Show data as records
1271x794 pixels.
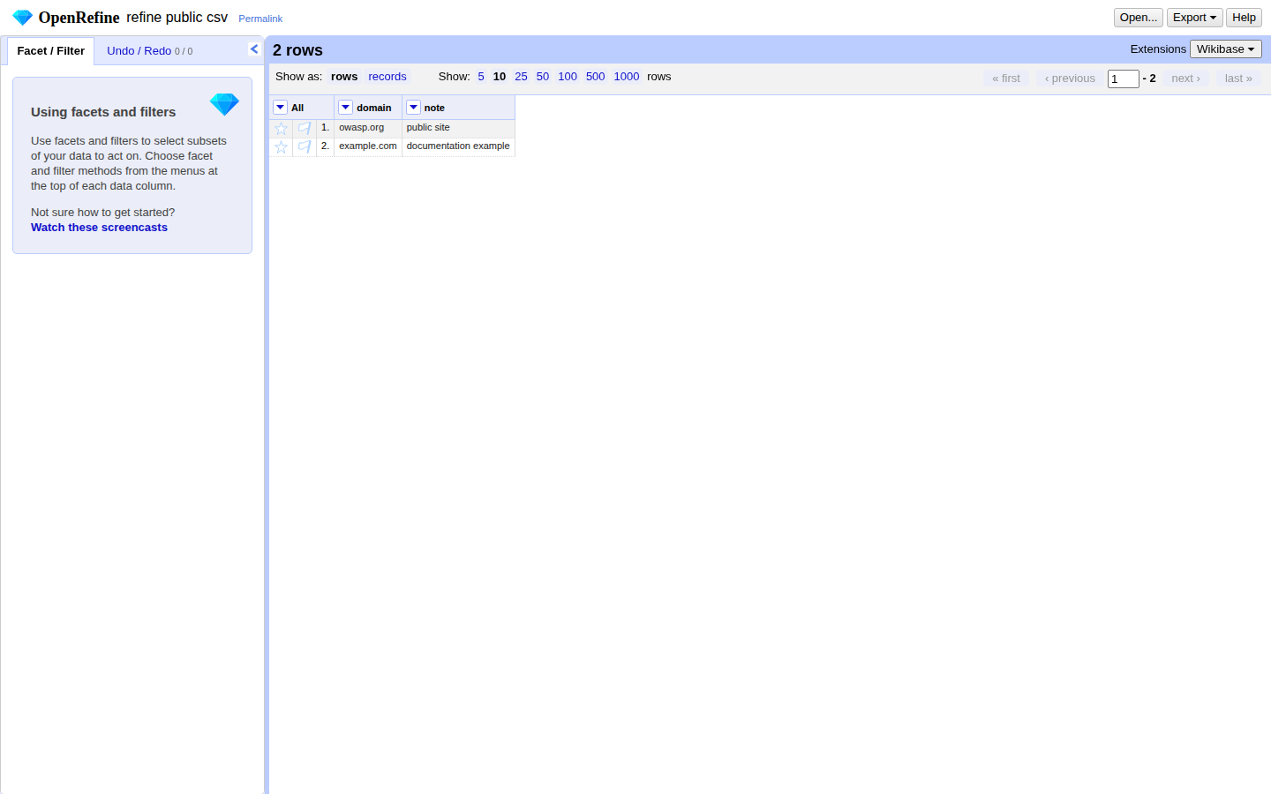coord(387,77)
